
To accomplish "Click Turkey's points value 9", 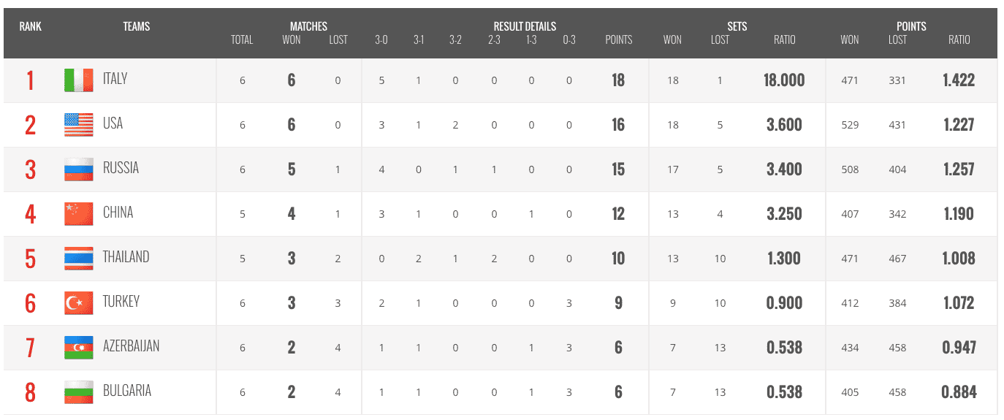I will [x=618, y=303].
